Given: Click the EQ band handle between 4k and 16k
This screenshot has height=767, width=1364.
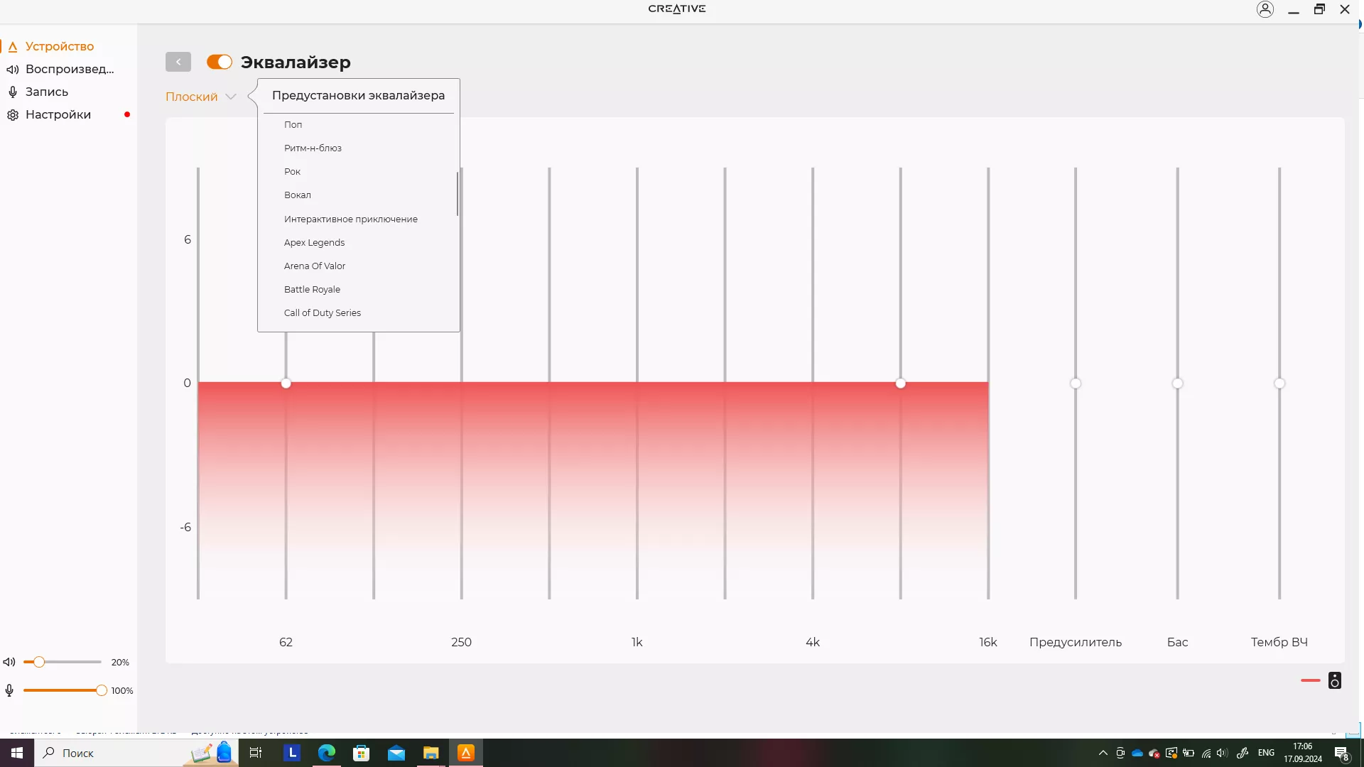Looking at the screenshot, I should pyautogui.click(x=900, y=383).
